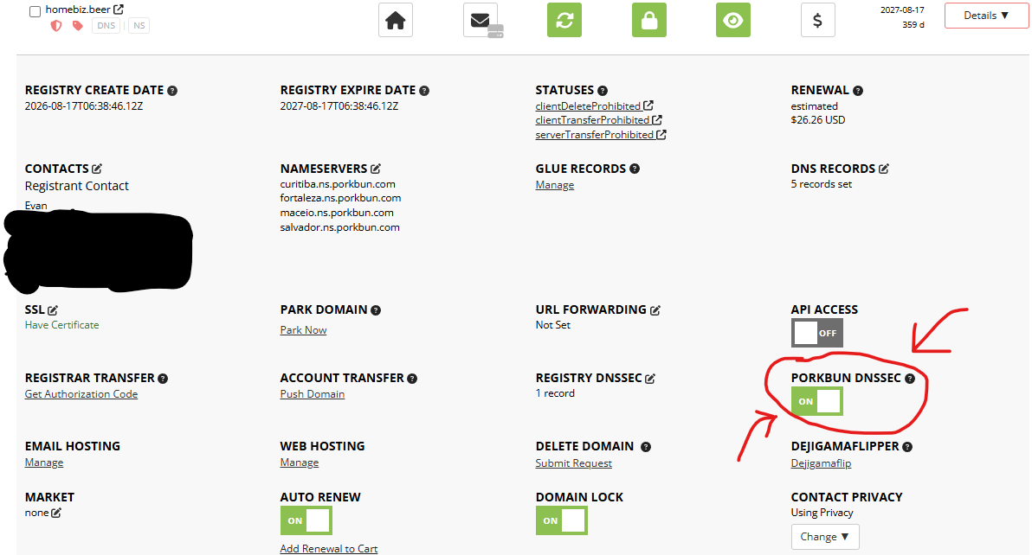This screenshot has width=1032, height=555.
Task: Click the green padlock domain lock icon
Action: point(649,20)
